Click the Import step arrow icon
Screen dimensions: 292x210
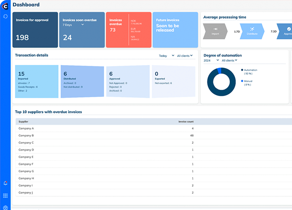click(216, 29)
